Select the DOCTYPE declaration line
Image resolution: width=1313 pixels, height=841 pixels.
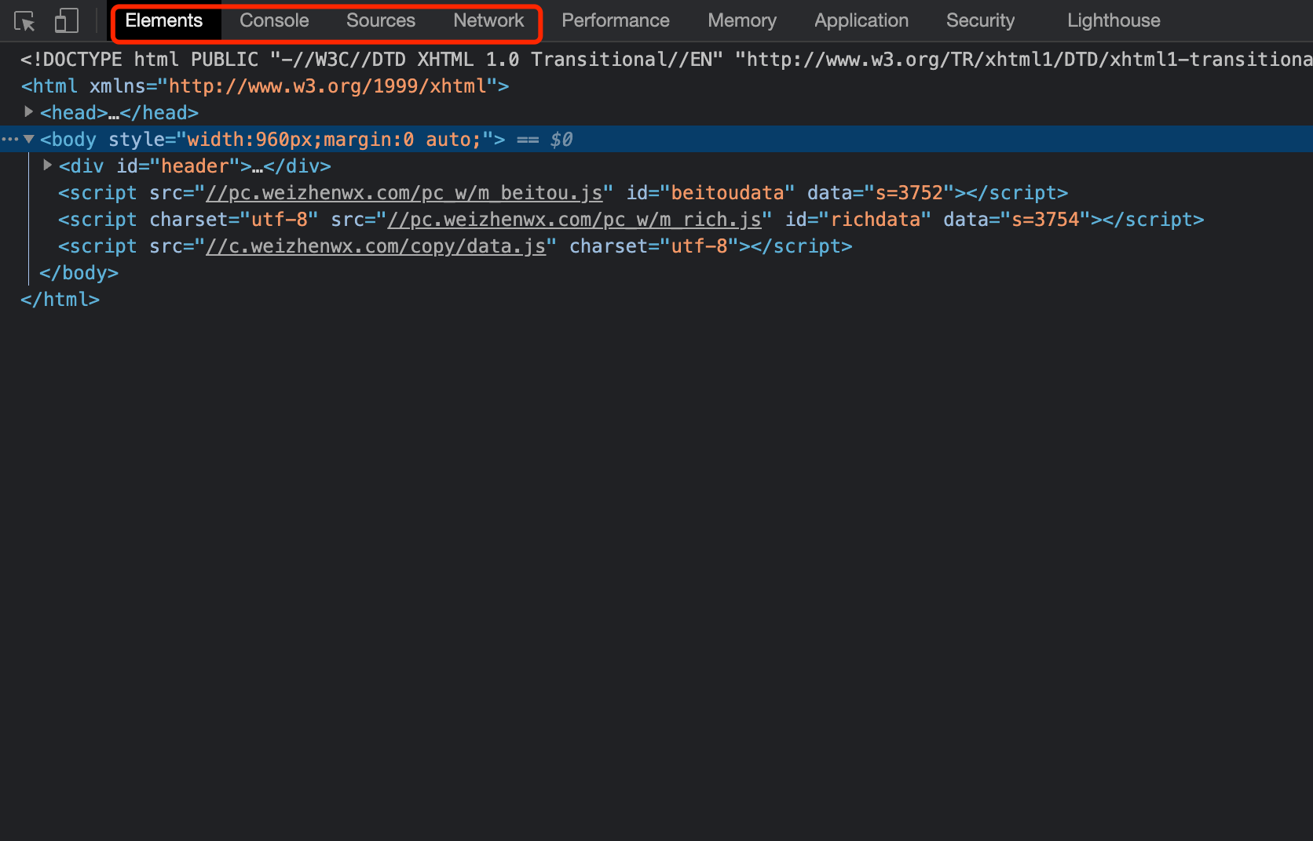pos(666,60)
